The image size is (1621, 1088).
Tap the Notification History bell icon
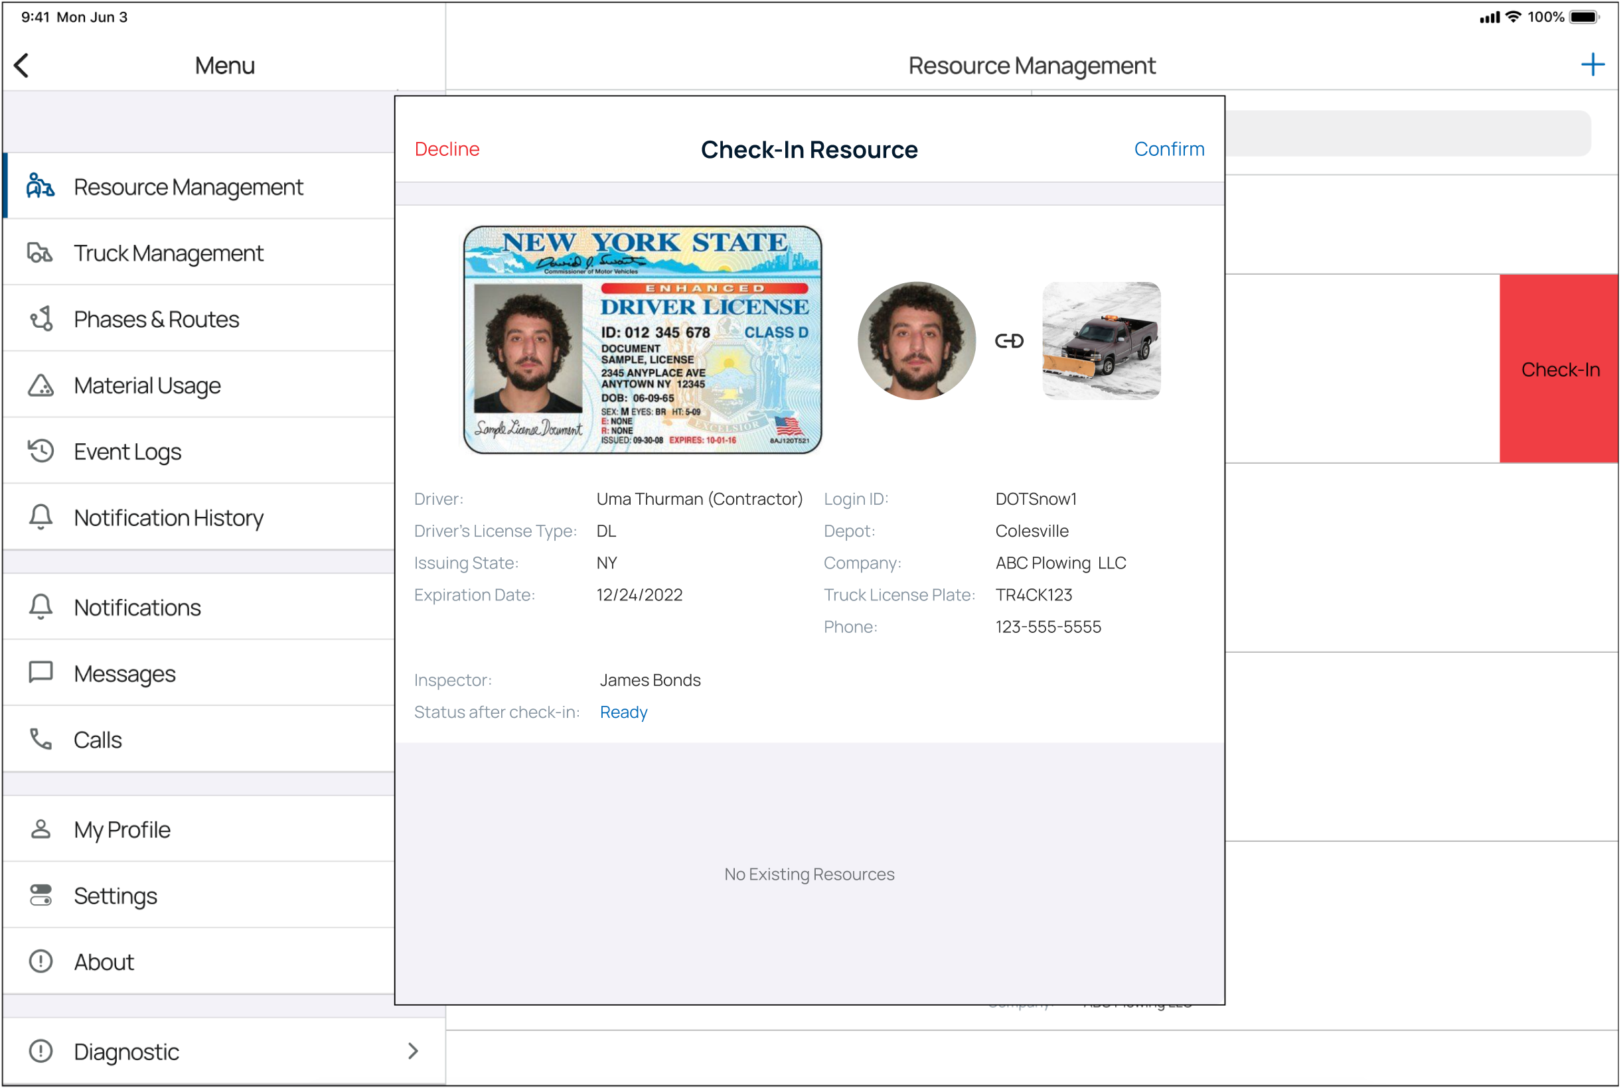(40, 517)
